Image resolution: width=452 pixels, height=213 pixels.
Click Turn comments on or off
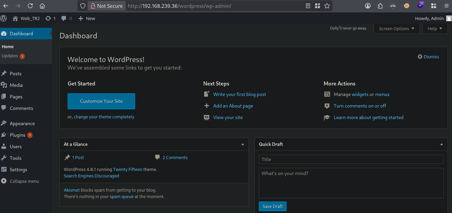click(x=360, y=106)
